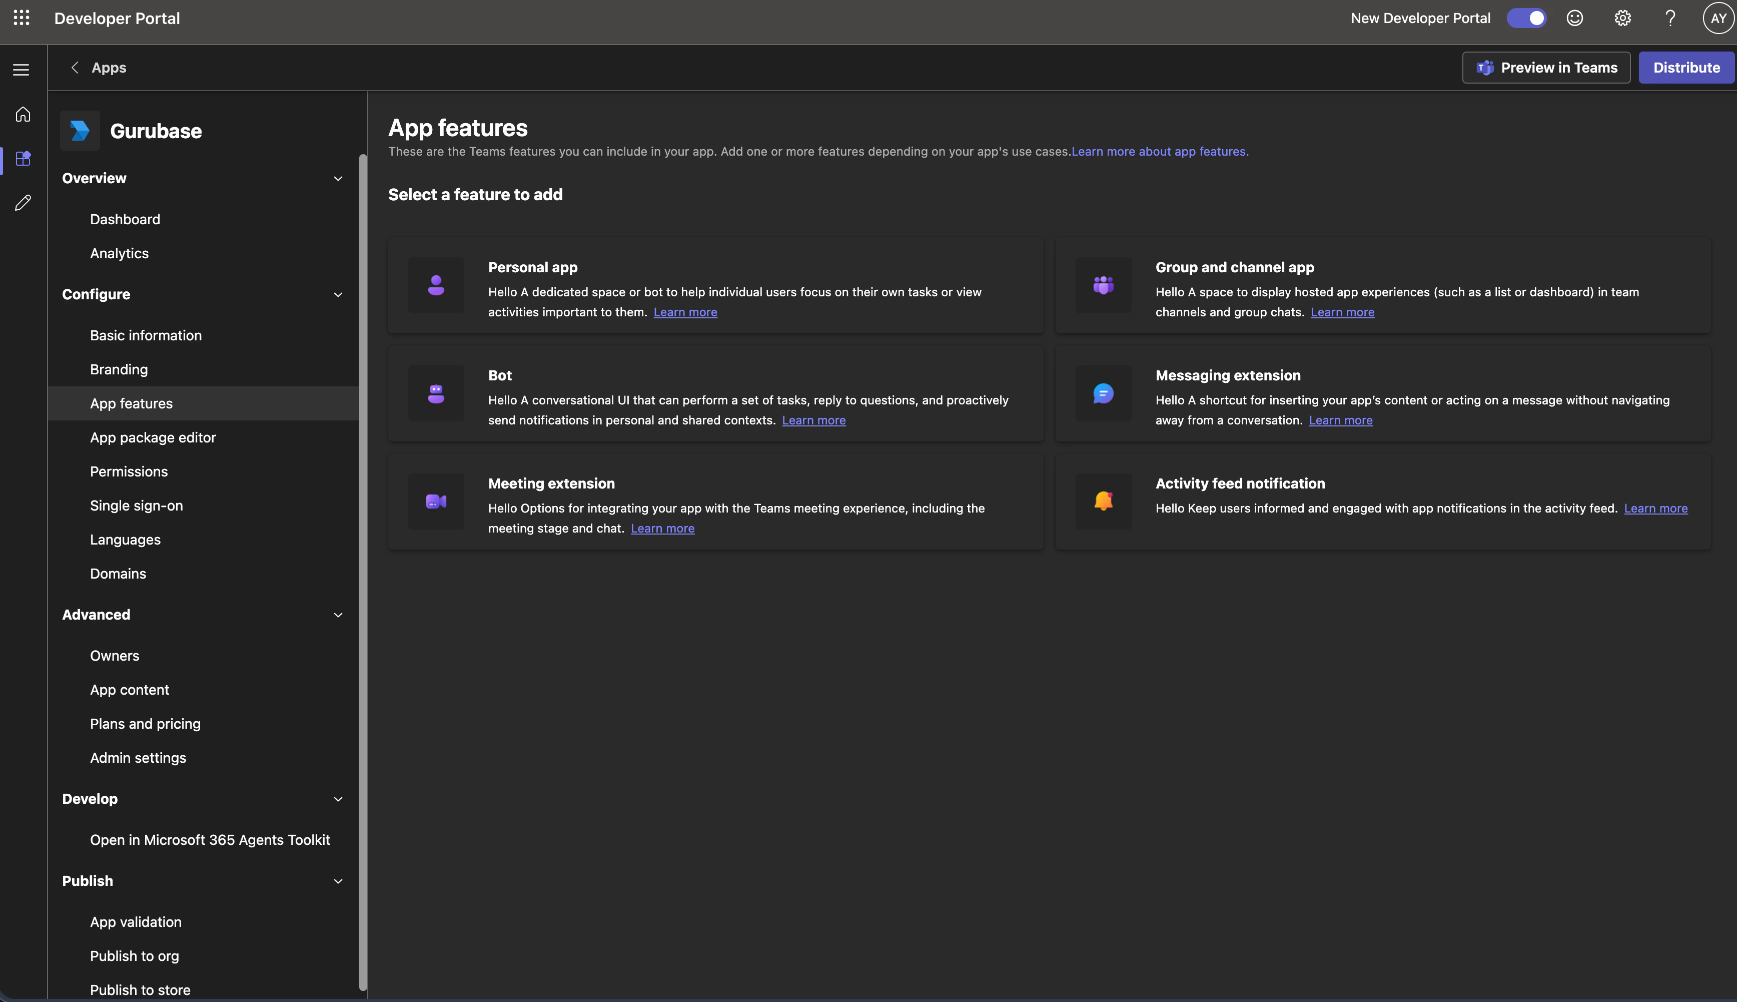Open Personal app Learn more link
Viewport: 1737px width, 1002px height.
click(685, 312)
